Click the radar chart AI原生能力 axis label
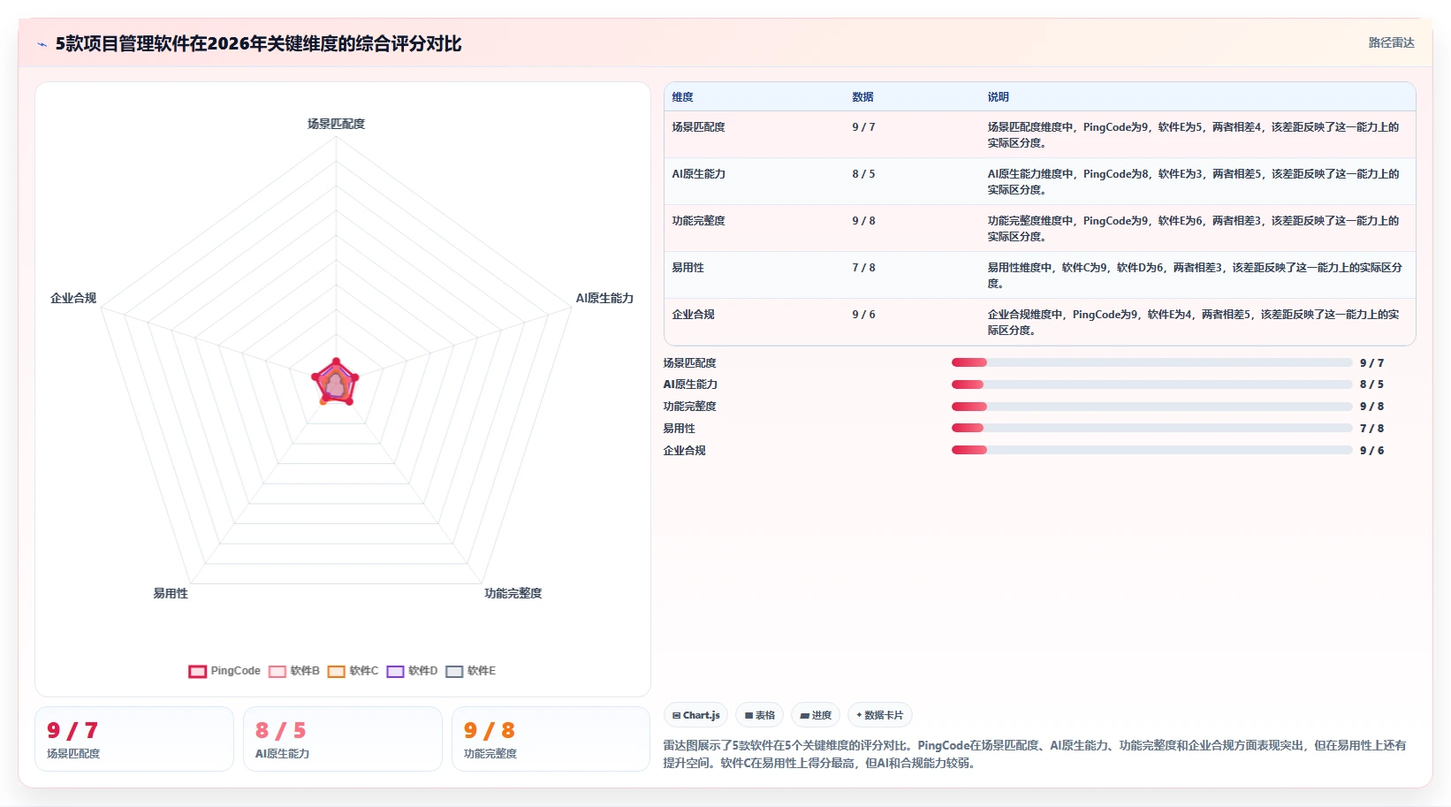This screenshot has width=1451, height=807. [604, 298]
